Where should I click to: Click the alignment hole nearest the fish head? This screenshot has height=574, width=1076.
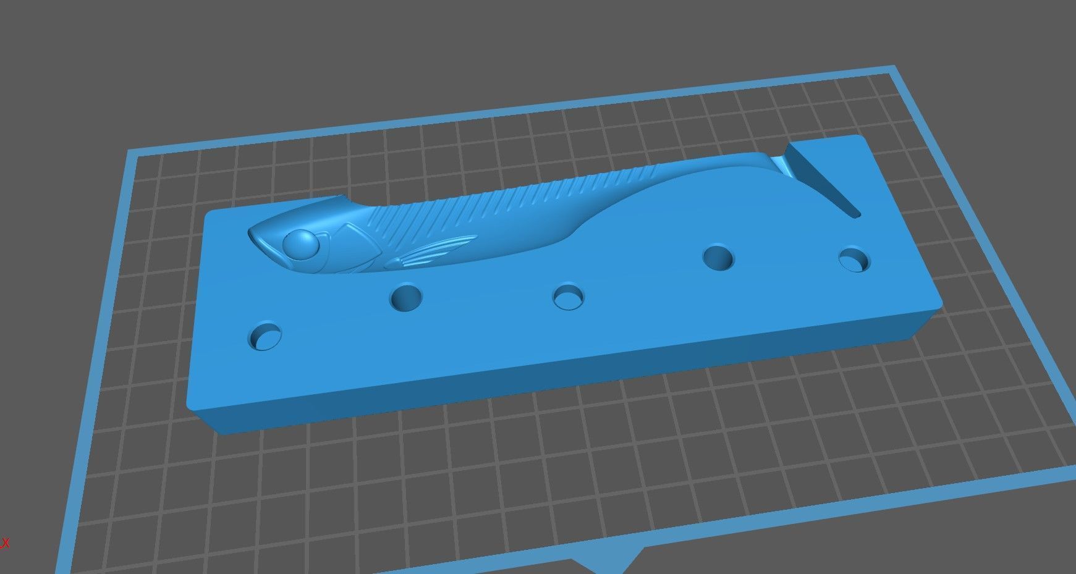[x=266, y=336]
